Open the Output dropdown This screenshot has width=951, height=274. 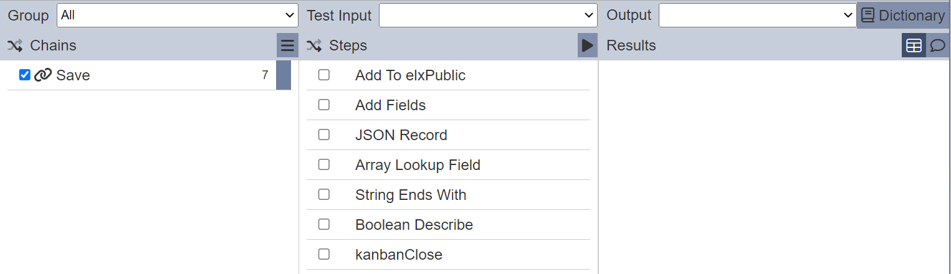pos(757,15)
